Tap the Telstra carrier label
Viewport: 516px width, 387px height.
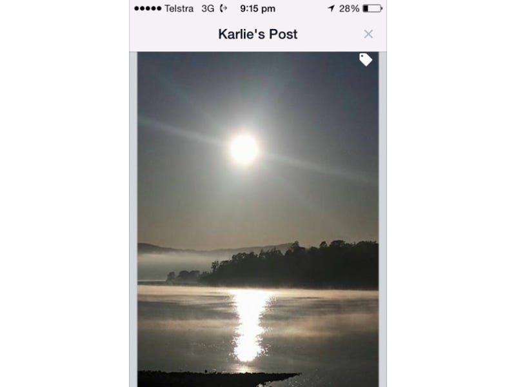179,8
